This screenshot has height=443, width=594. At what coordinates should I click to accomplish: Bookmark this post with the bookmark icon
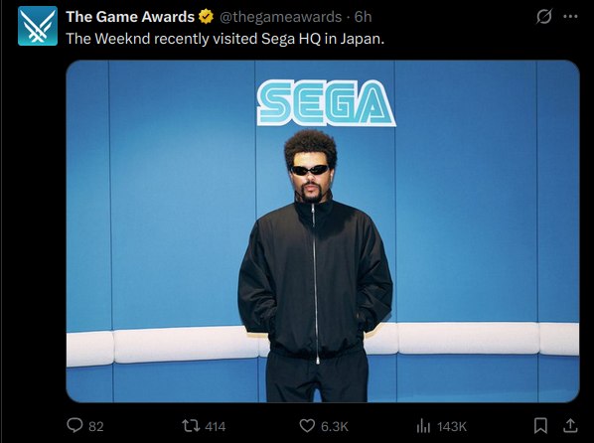pos(540,425)
